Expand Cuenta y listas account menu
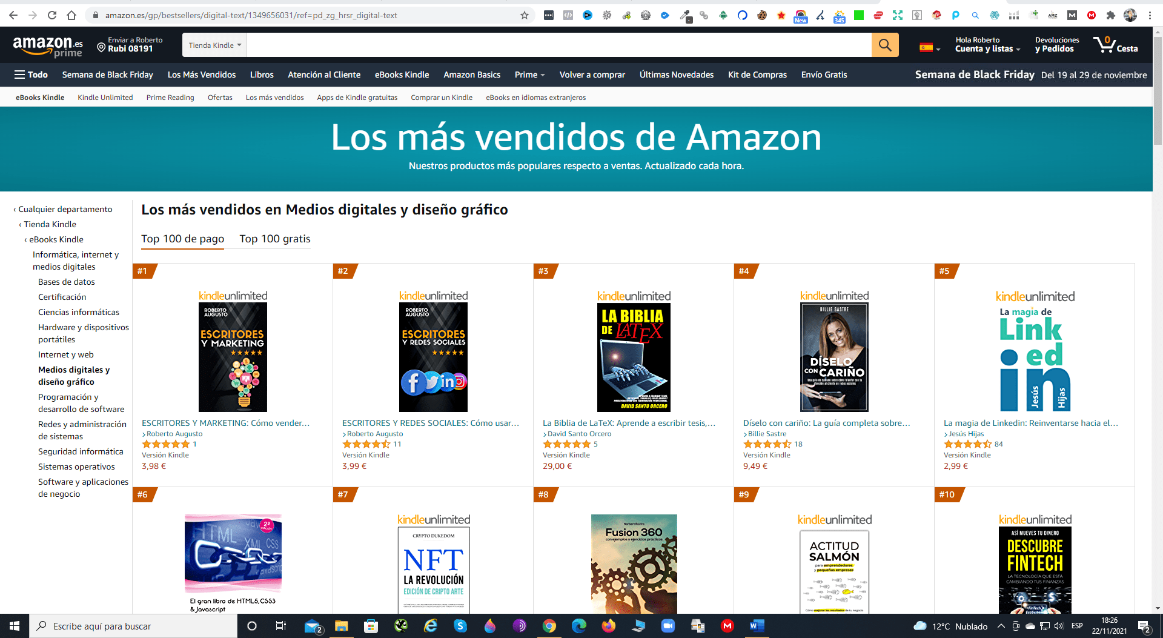1163x638 pixels. click(987, 48)
